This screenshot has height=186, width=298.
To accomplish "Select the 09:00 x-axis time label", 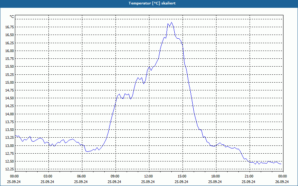I will (x=115, y=176).
